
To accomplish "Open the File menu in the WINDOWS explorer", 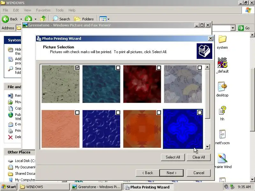I will coord(5,10).
